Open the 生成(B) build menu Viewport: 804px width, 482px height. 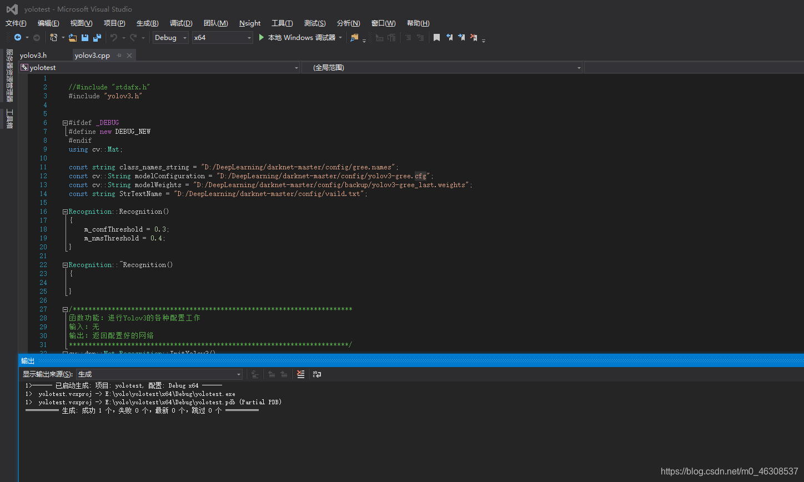pos(147,23)
